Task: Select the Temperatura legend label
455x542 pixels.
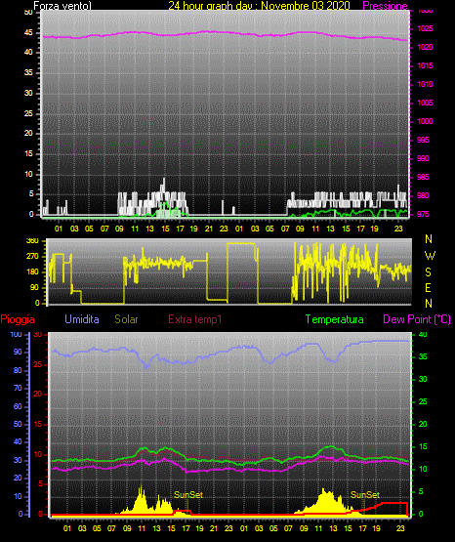Action: pyautogui.click(x=335, y=319)
